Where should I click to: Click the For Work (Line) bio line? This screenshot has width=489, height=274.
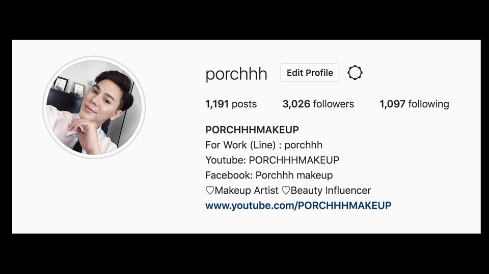(264, 145)
